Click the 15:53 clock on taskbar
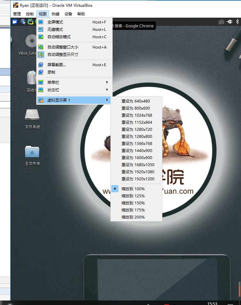Image resolution: width=241 pixels, height=305 pixels. 212,303
